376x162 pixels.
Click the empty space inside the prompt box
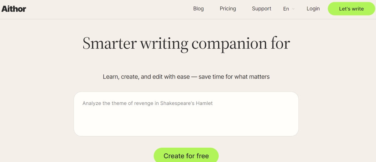[x=186, y=123]
